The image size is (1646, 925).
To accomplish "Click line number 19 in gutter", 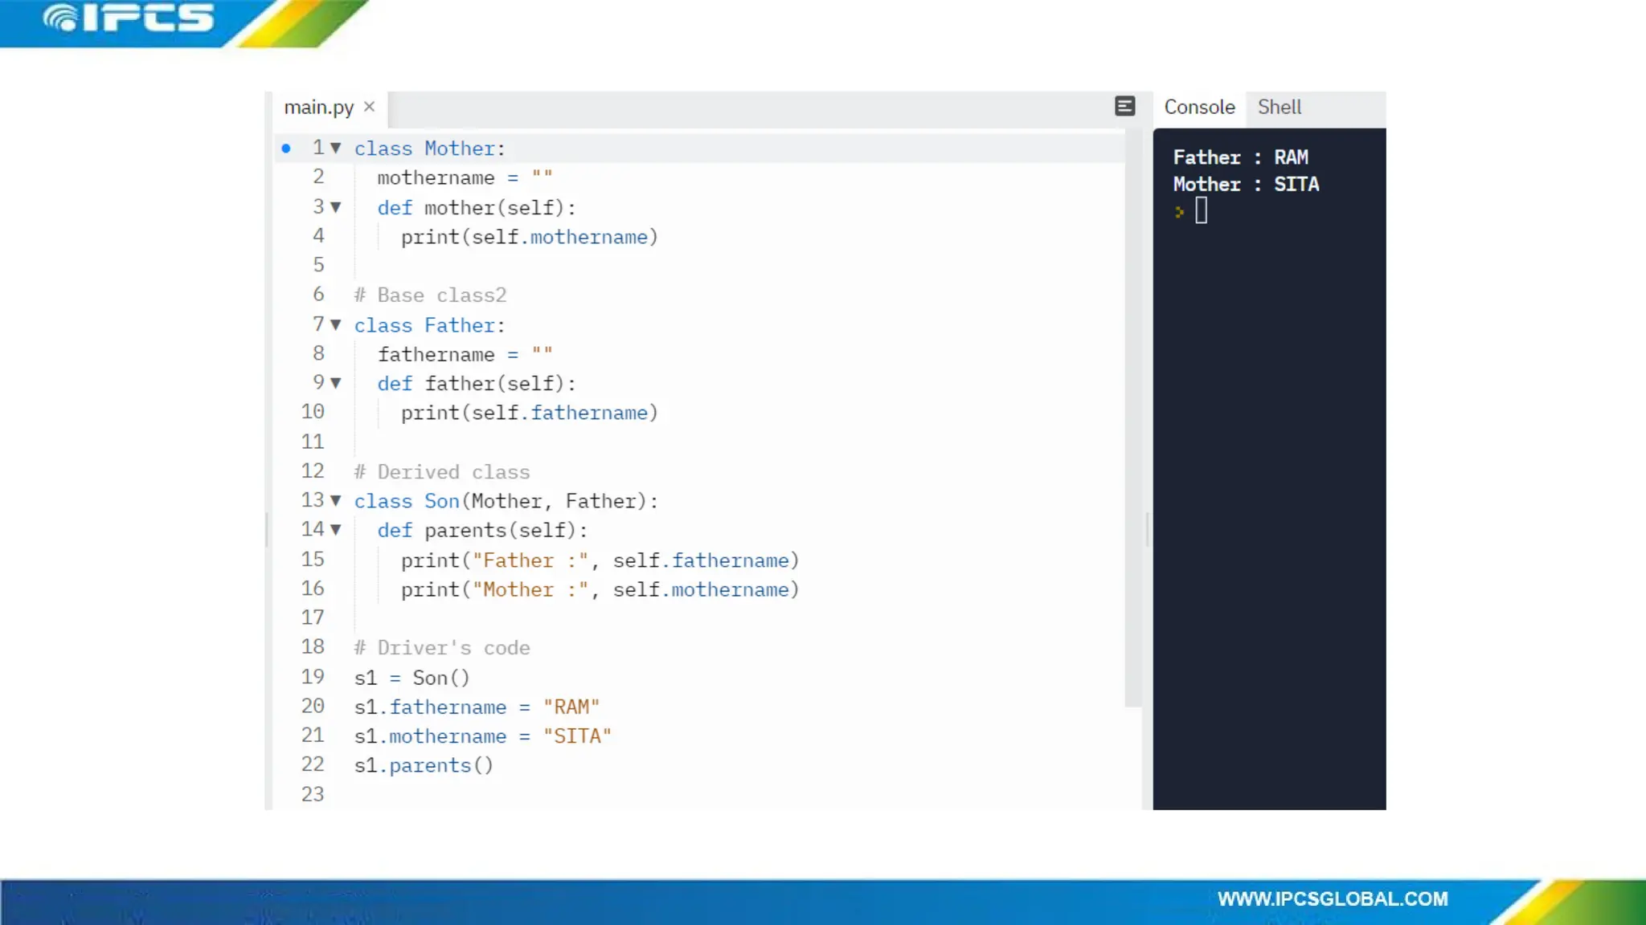I will pos(313,678).
